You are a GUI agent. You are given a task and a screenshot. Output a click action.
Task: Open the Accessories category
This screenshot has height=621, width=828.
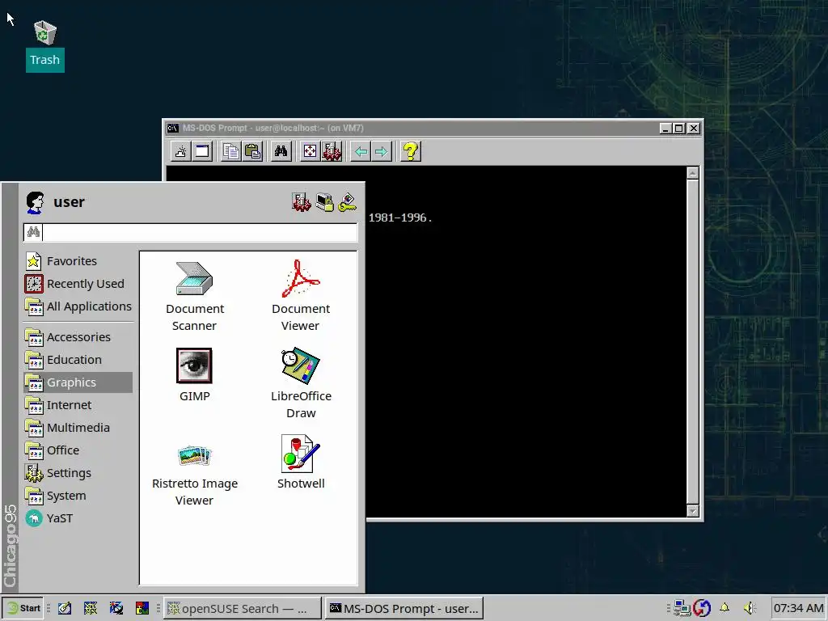point(78,337)
